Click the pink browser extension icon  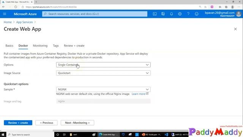(212, 7)
